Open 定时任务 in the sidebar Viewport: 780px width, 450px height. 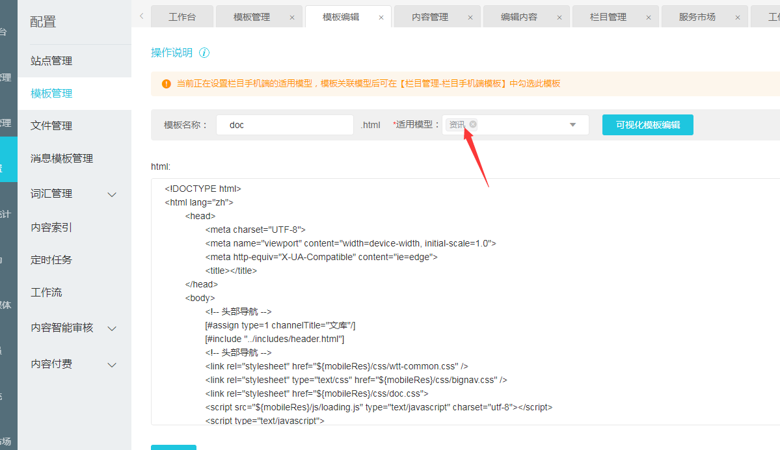click(x=75, y=260)
